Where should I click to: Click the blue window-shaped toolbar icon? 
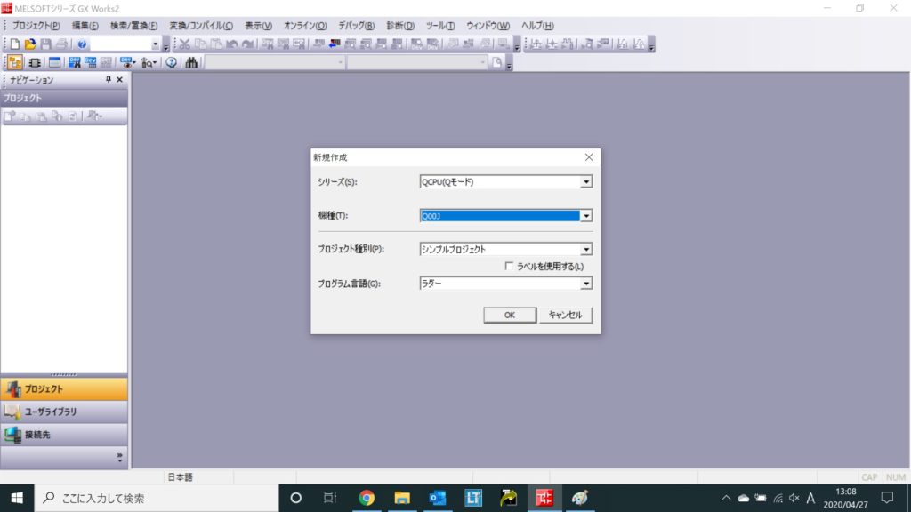pyautogui.click(x=54, y=63)
